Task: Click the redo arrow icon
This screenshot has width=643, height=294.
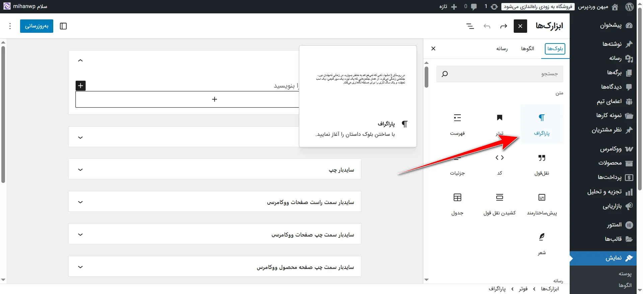Action: pyautogui.click(x=503, y=26)
